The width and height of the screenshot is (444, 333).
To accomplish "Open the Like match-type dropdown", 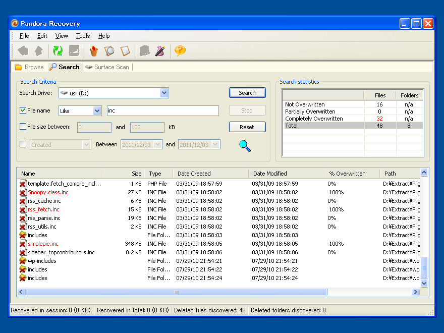I will [x=97, y=110].
